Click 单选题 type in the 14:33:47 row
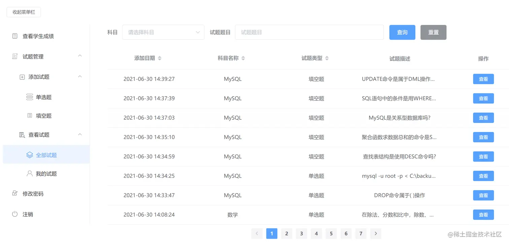509x245 pixels. click(316, 195)
